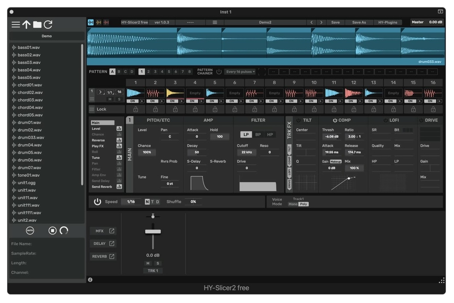The height and width of the screenshot is (303, 454).
Task: Open the REVERB editor window
Action: coord(103,256)
